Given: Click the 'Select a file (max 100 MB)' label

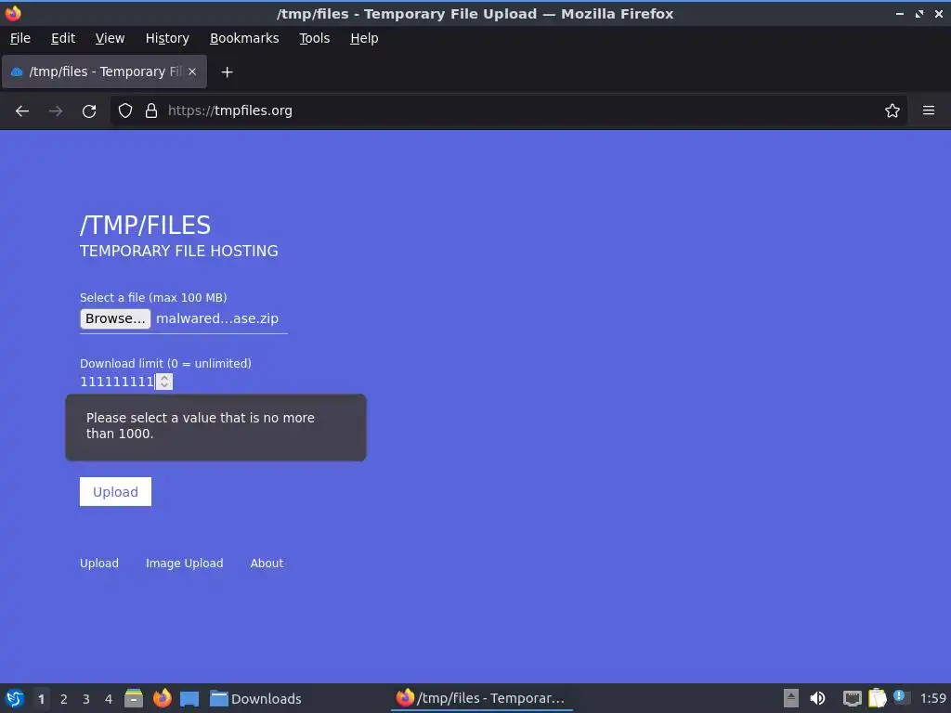Looking at the screenshot, I should tap(153, 298).
